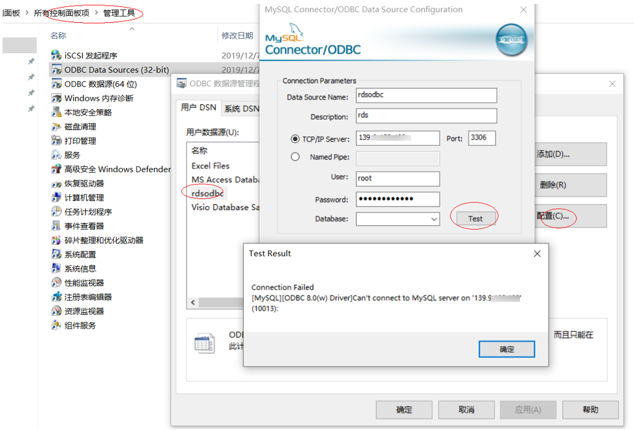Click the TCP/IP Server address field
The height and width of the screenshot is (430, 634).
coord(398,138)
